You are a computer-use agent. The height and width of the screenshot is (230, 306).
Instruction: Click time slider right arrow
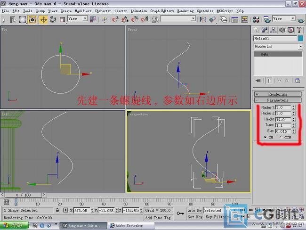[x=44, y=195]
